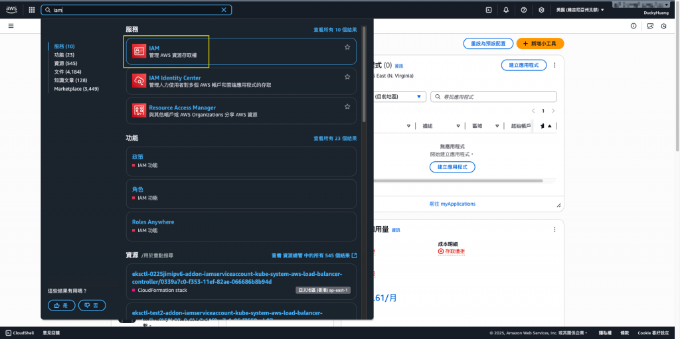Toggle the hamburger side navigation icon

(x=11, y=26)
